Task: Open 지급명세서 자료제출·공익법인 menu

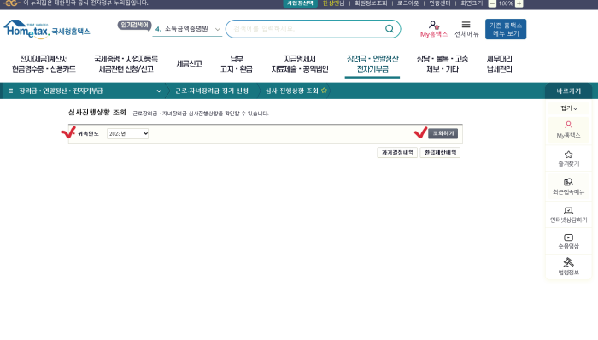Action: 300,64
